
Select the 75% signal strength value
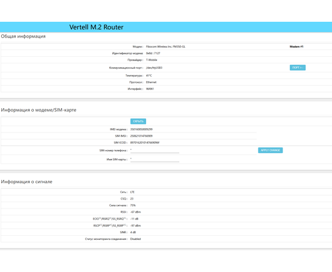point(133,206)
